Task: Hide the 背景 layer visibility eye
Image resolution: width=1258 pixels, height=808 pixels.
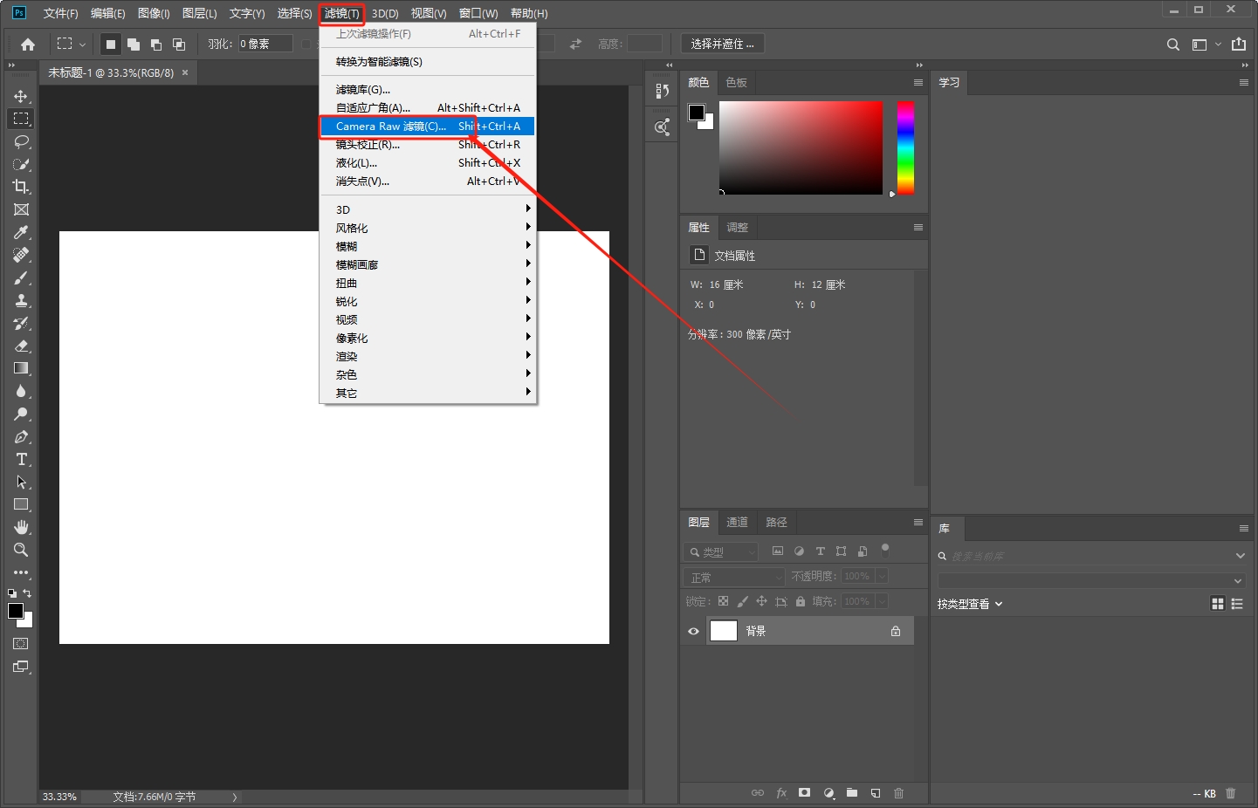Action: point(693,631)
